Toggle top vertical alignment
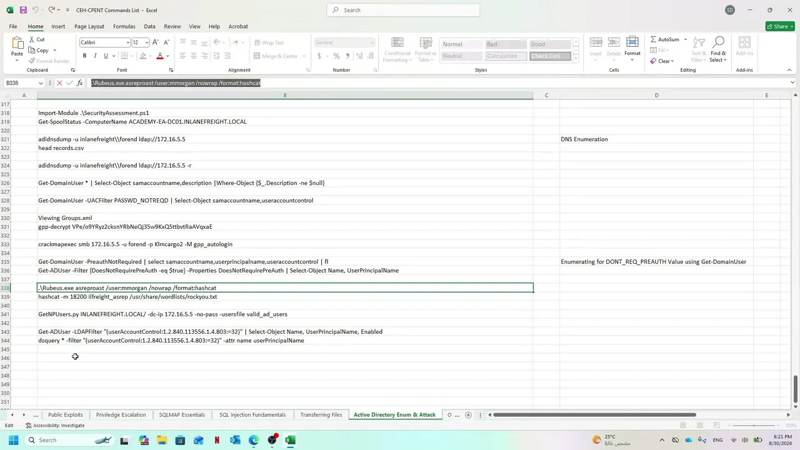The height and width of the screenshot is (450, 800). tap(182, 42)
